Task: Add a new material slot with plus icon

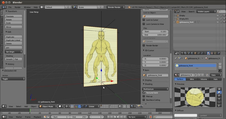Action: (220, 64)
